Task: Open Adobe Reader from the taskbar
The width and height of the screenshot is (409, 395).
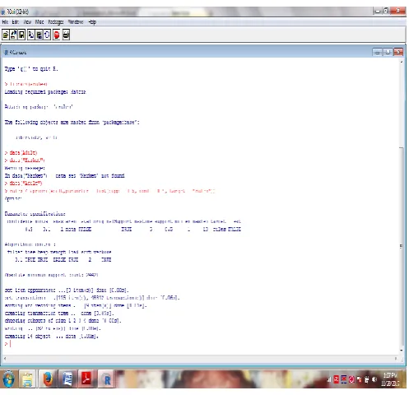Action: pos(86,379)
